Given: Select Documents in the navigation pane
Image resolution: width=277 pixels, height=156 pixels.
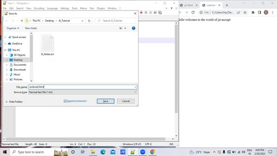Looking at the screenshot, I should coord(20,65).
